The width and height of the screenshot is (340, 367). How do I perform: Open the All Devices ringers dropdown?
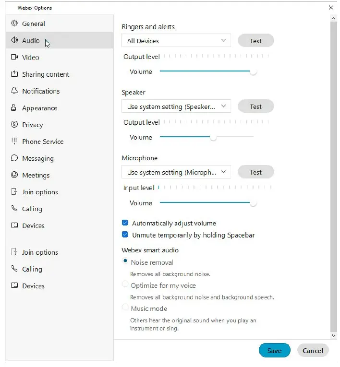point(176,40)
